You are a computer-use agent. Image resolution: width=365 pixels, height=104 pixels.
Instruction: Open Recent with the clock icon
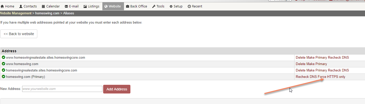point(195,6)
